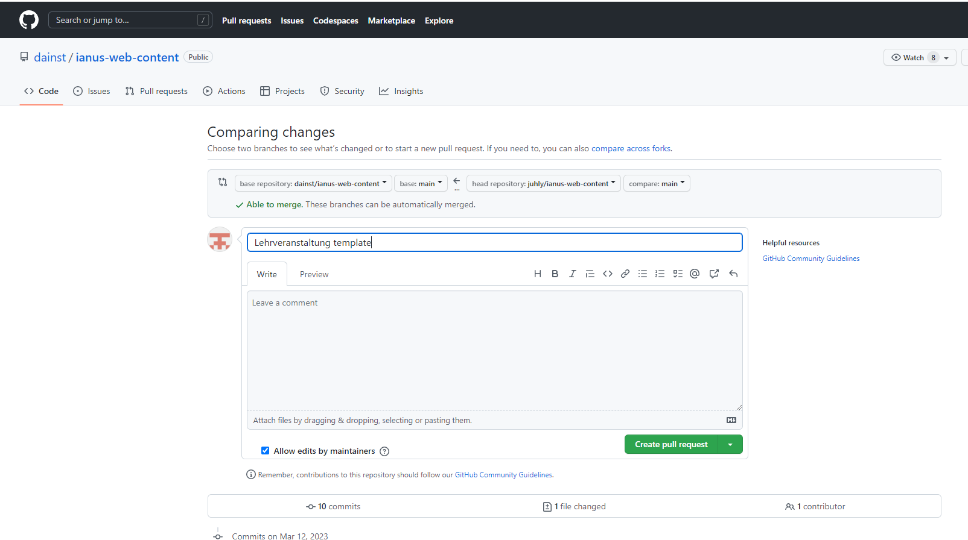Image resolution: width=968 pixels, height=540 pixels.
Task: Open the Issues repository tab
Action: (x=92, y=91)
